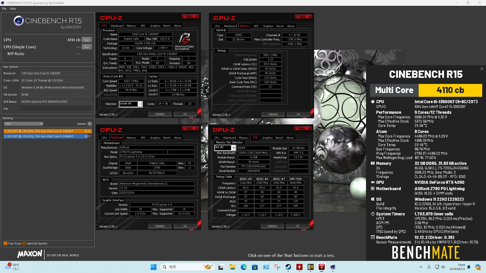This screenshot has height=273, width=486.
Task: Click the Info input field
Action: click(56, 109)
